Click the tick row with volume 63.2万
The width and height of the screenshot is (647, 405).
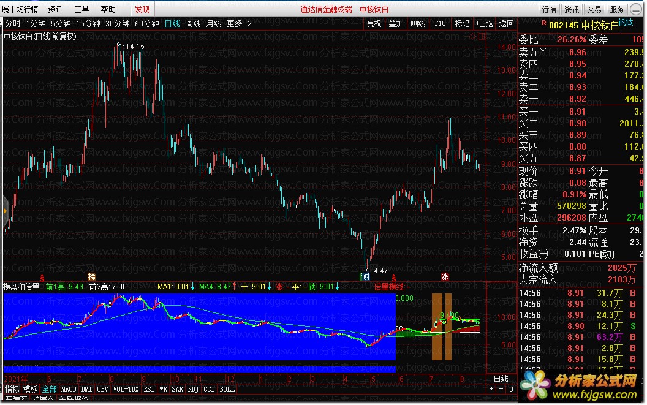pyautogui.click(x=581, y=337)
